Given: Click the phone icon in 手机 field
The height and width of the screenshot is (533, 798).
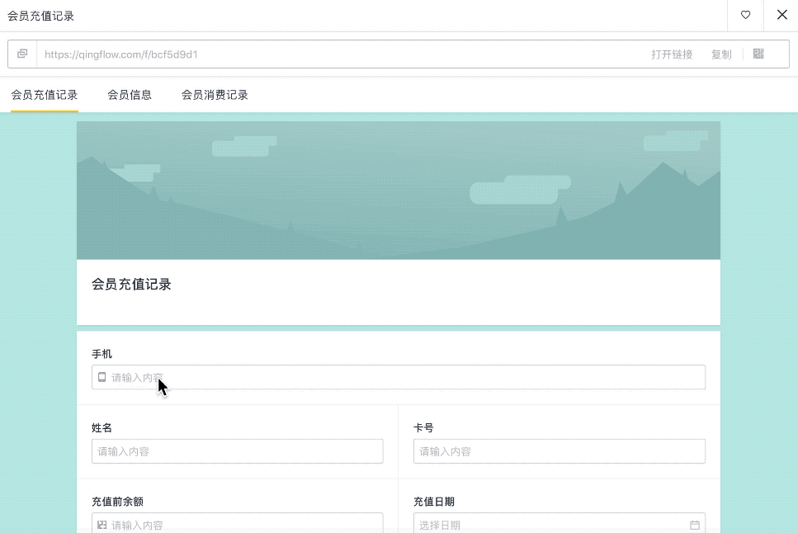Looking at the screenshot, I should click(x=102, y=377).
